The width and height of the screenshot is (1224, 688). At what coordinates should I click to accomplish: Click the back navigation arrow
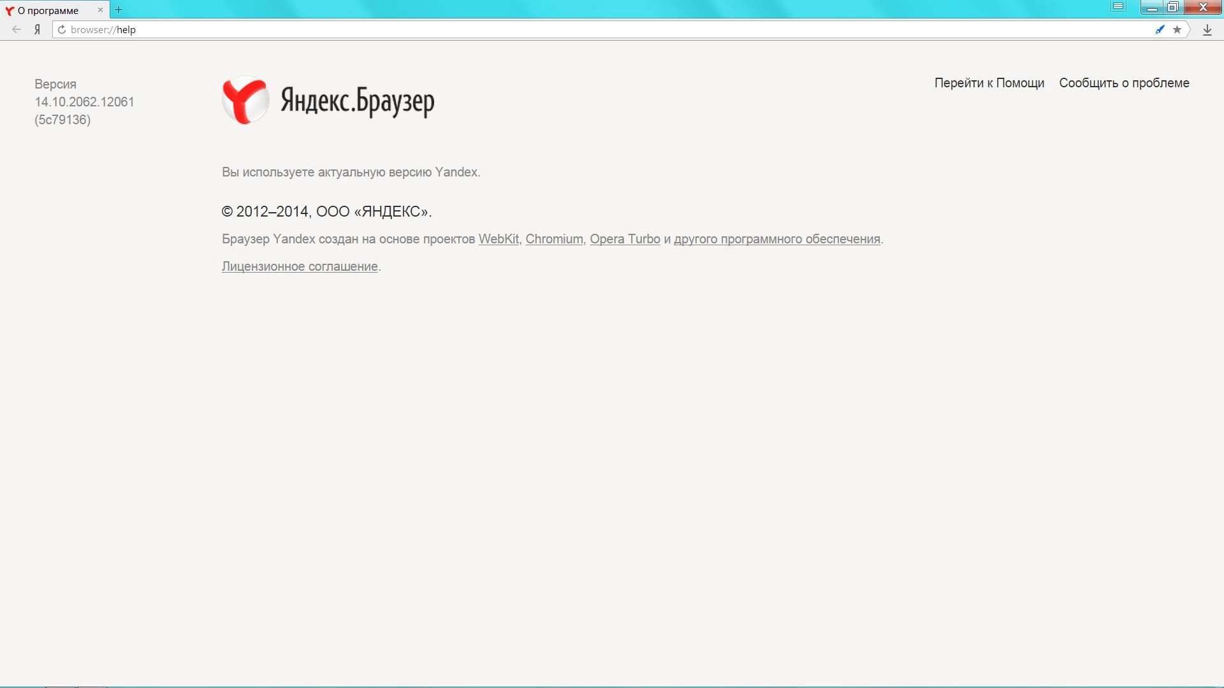coord(17,29)
